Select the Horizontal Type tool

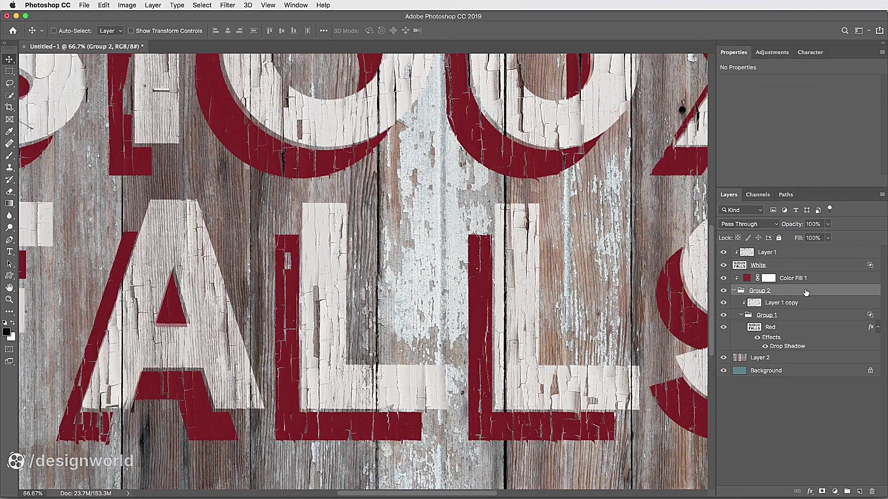[9, 251]
